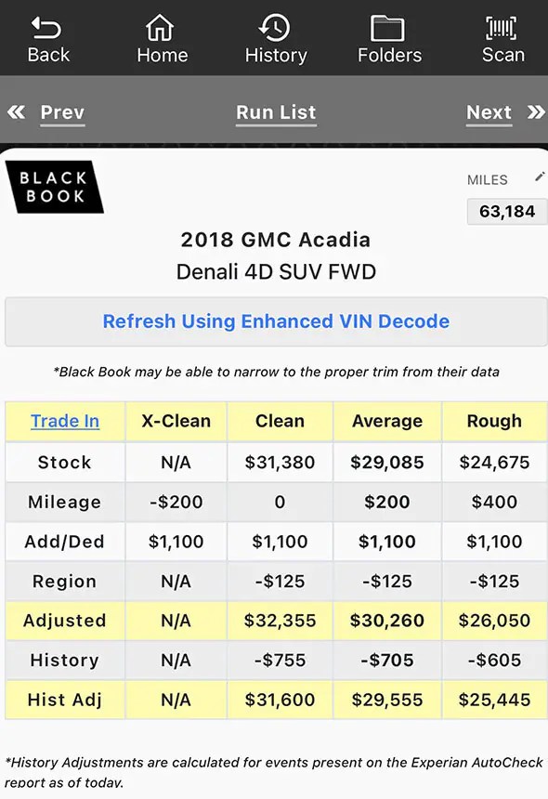Open the Trade In link
The image size is (548, 799).
64,421
